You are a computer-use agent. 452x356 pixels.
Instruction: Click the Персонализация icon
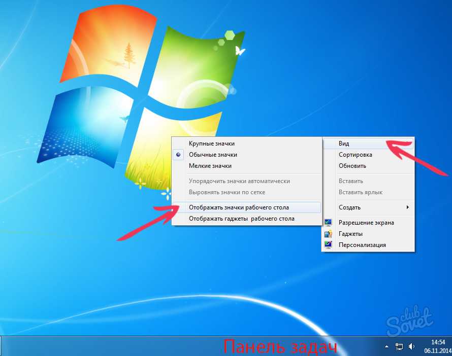tap(328, 245)
